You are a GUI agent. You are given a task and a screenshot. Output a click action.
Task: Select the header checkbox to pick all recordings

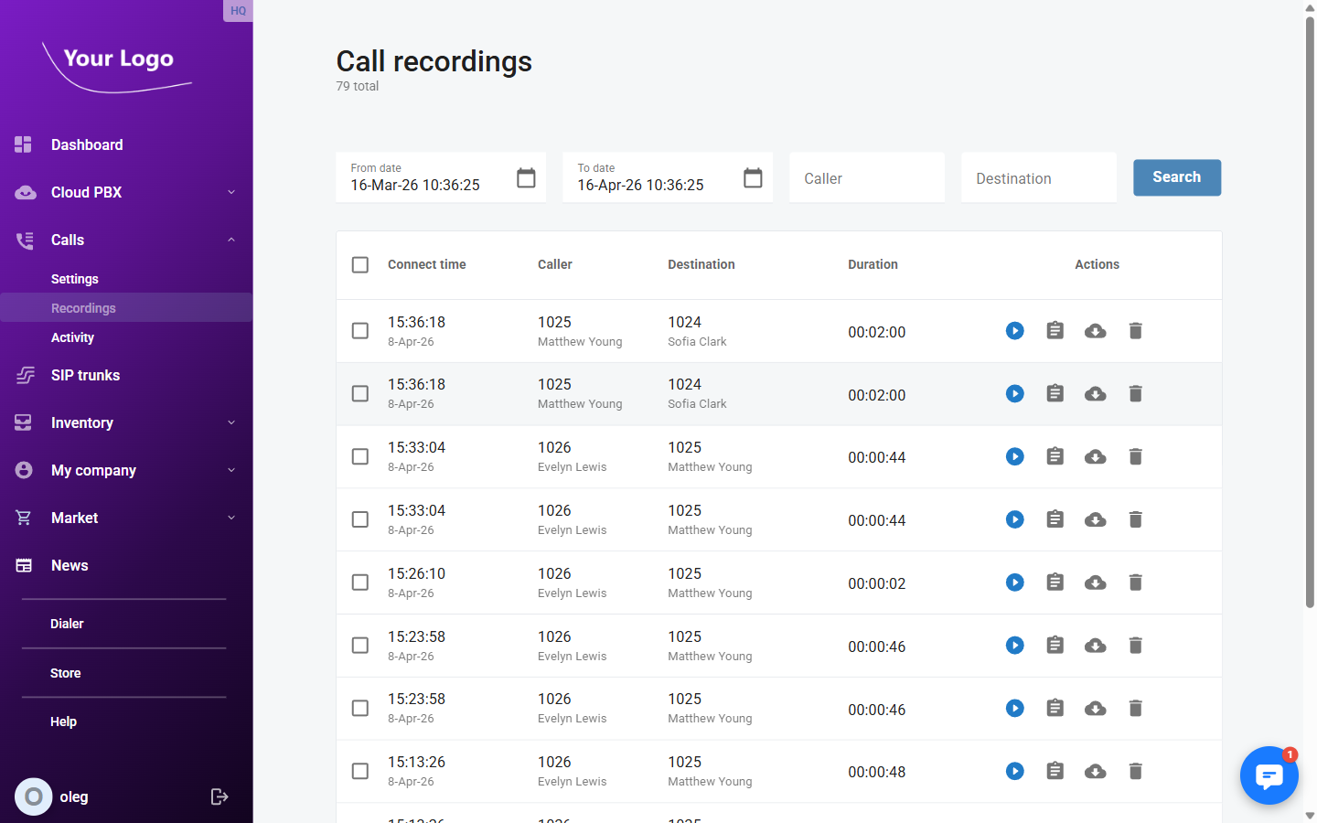[359, 264]
